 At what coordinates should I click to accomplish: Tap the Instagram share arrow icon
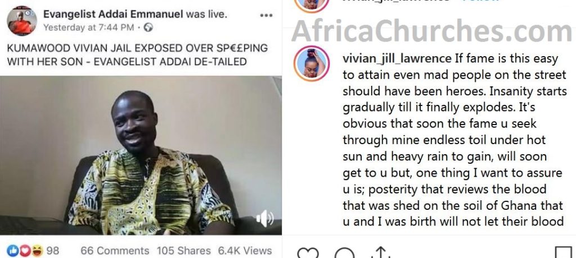[x=381, y=252]
